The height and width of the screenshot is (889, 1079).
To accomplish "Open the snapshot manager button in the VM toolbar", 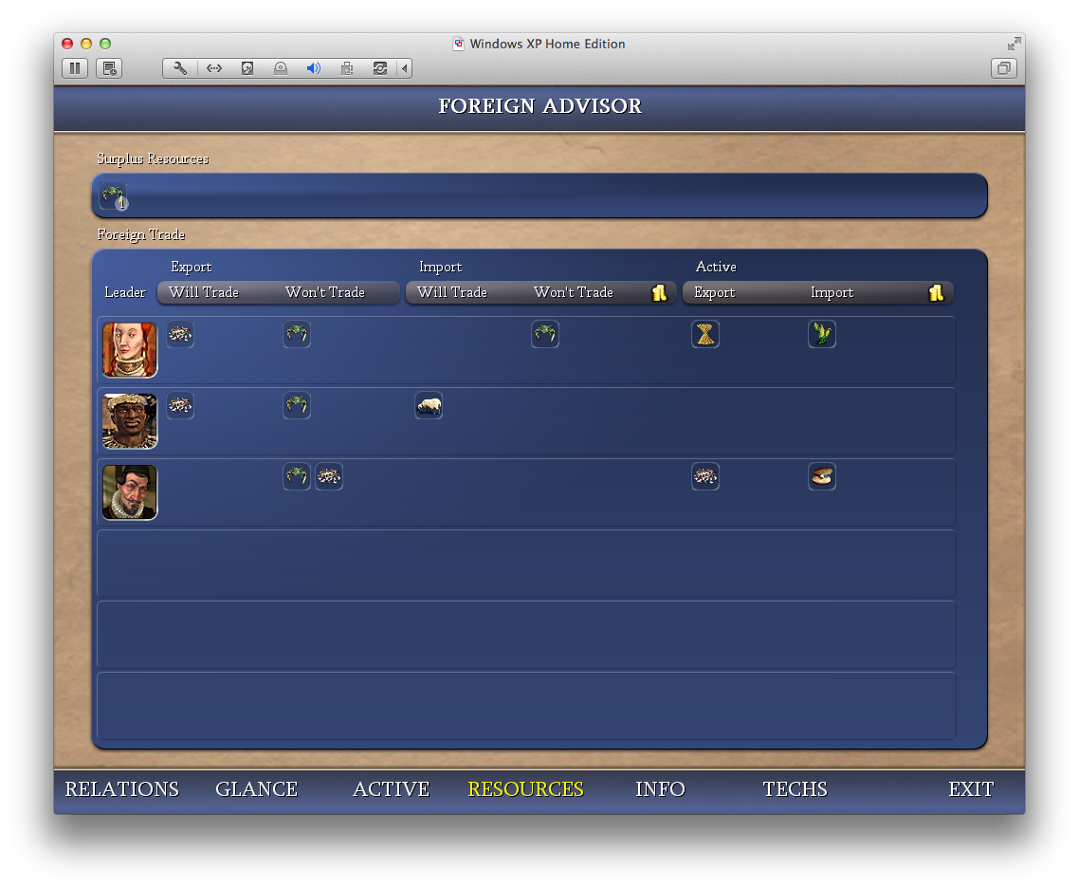I will (x=109, y=68).
